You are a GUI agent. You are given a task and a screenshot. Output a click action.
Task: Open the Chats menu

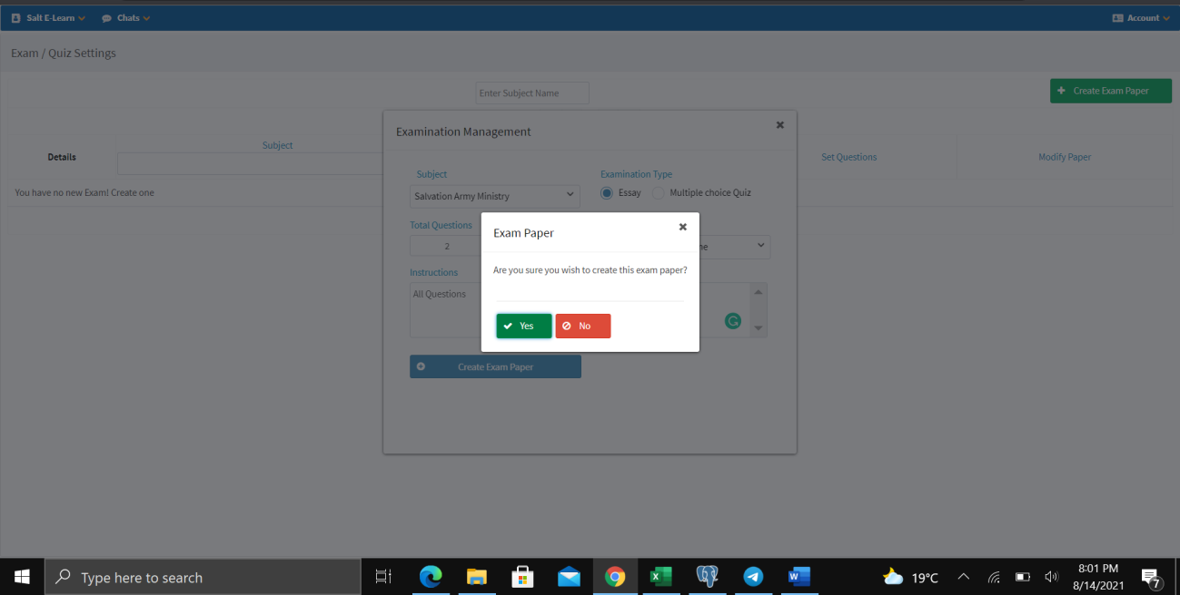click(x=126, y=18)
